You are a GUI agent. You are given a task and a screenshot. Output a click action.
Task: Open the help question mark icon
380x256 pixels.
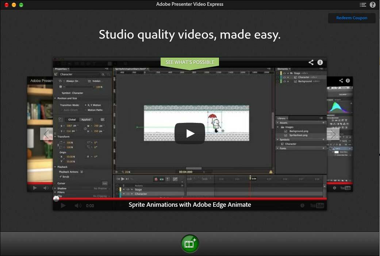(372, 5)
